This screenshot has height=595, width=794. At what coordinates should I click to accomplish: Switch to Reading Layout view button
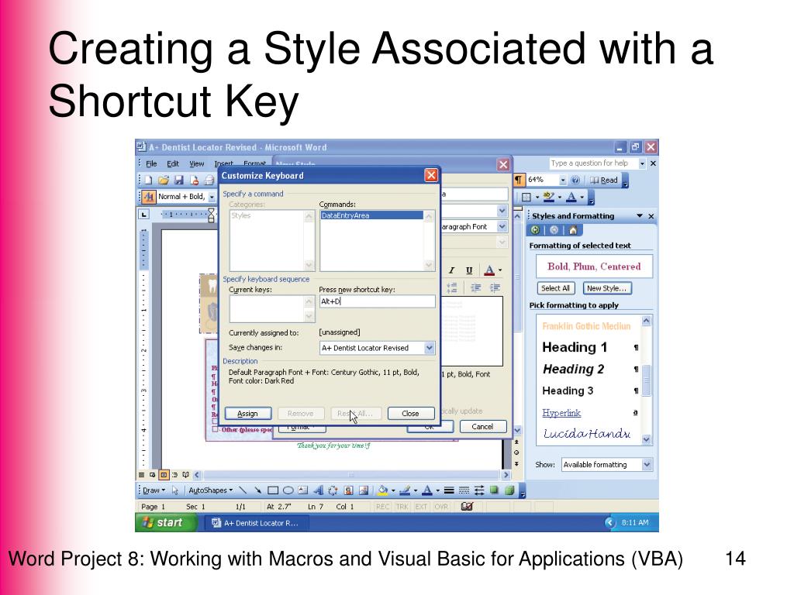click(x=186, y=475)
